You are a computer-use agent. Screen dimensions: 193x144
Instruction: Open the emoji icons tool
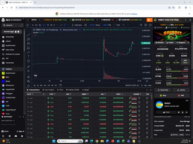[28, 61]
